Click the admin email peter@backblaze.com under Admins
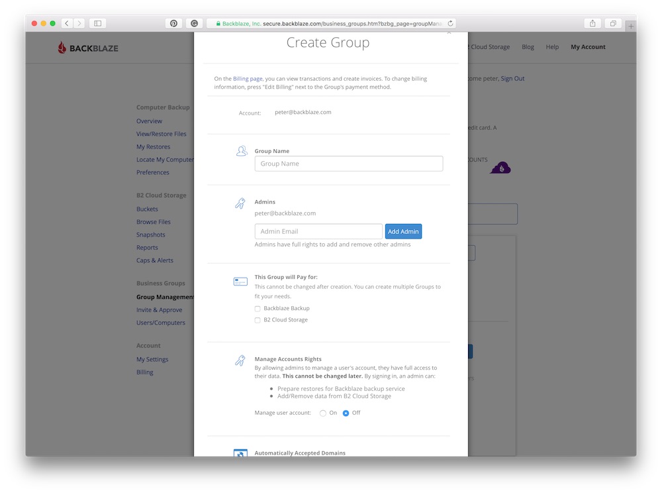Image resolution: width=662 pixels, height=493 pixels. tap(285, 213)
